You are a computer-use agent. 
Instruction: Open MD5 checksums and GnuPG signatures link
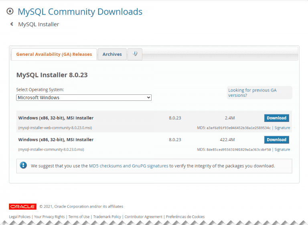[128, 166]
